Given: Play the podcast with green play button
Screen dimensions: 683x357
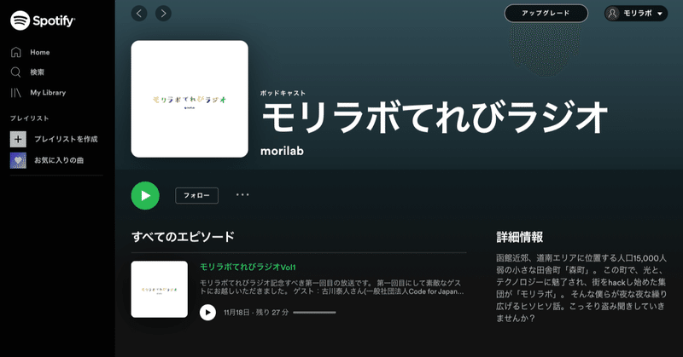Looking at the screenshot, I should [145, 196].
